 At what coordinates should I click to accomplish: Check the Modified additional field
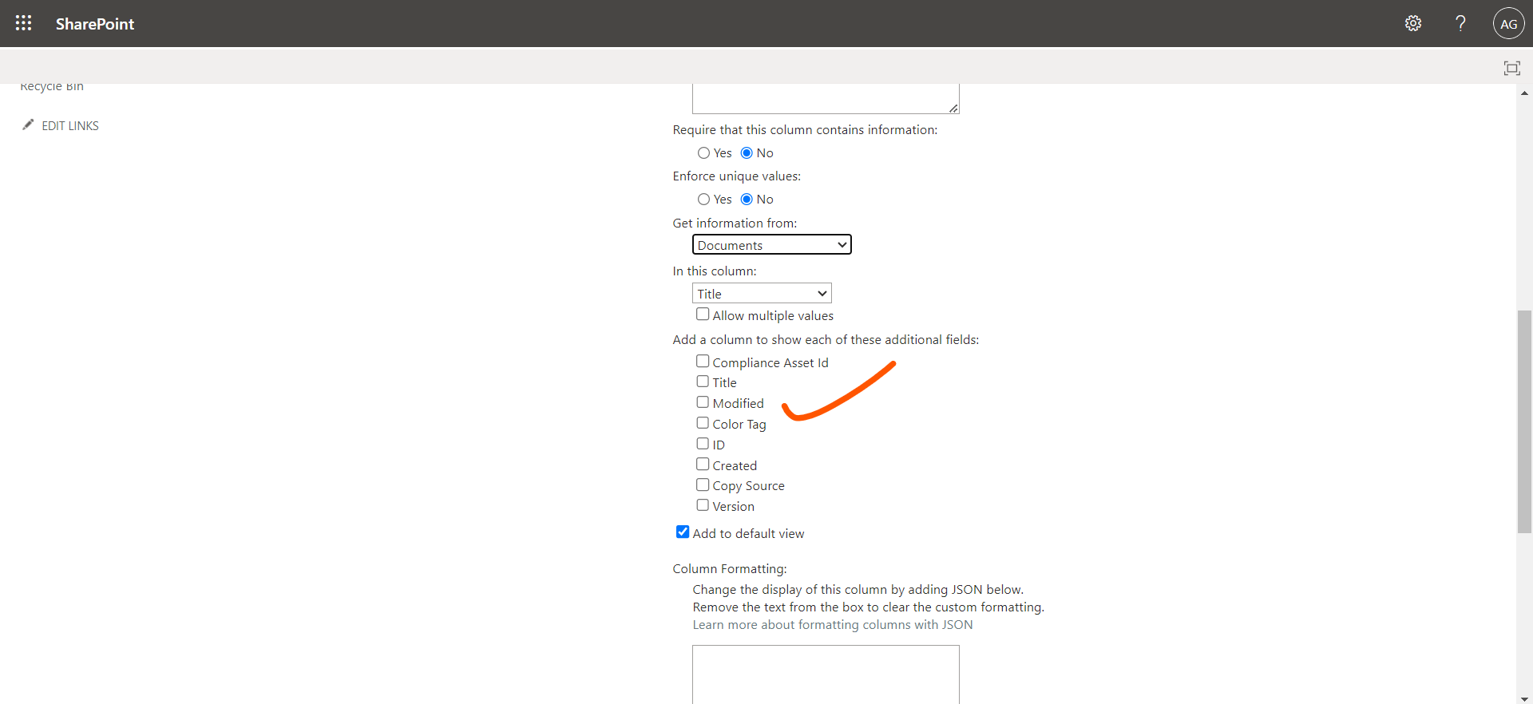tap(703, 402)
